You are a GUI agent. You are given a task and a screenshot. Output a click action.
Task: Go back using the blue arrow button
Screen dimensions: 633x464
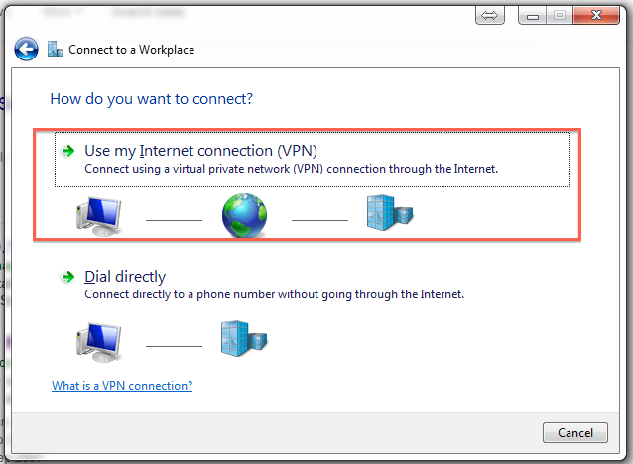tap(26, 50)
